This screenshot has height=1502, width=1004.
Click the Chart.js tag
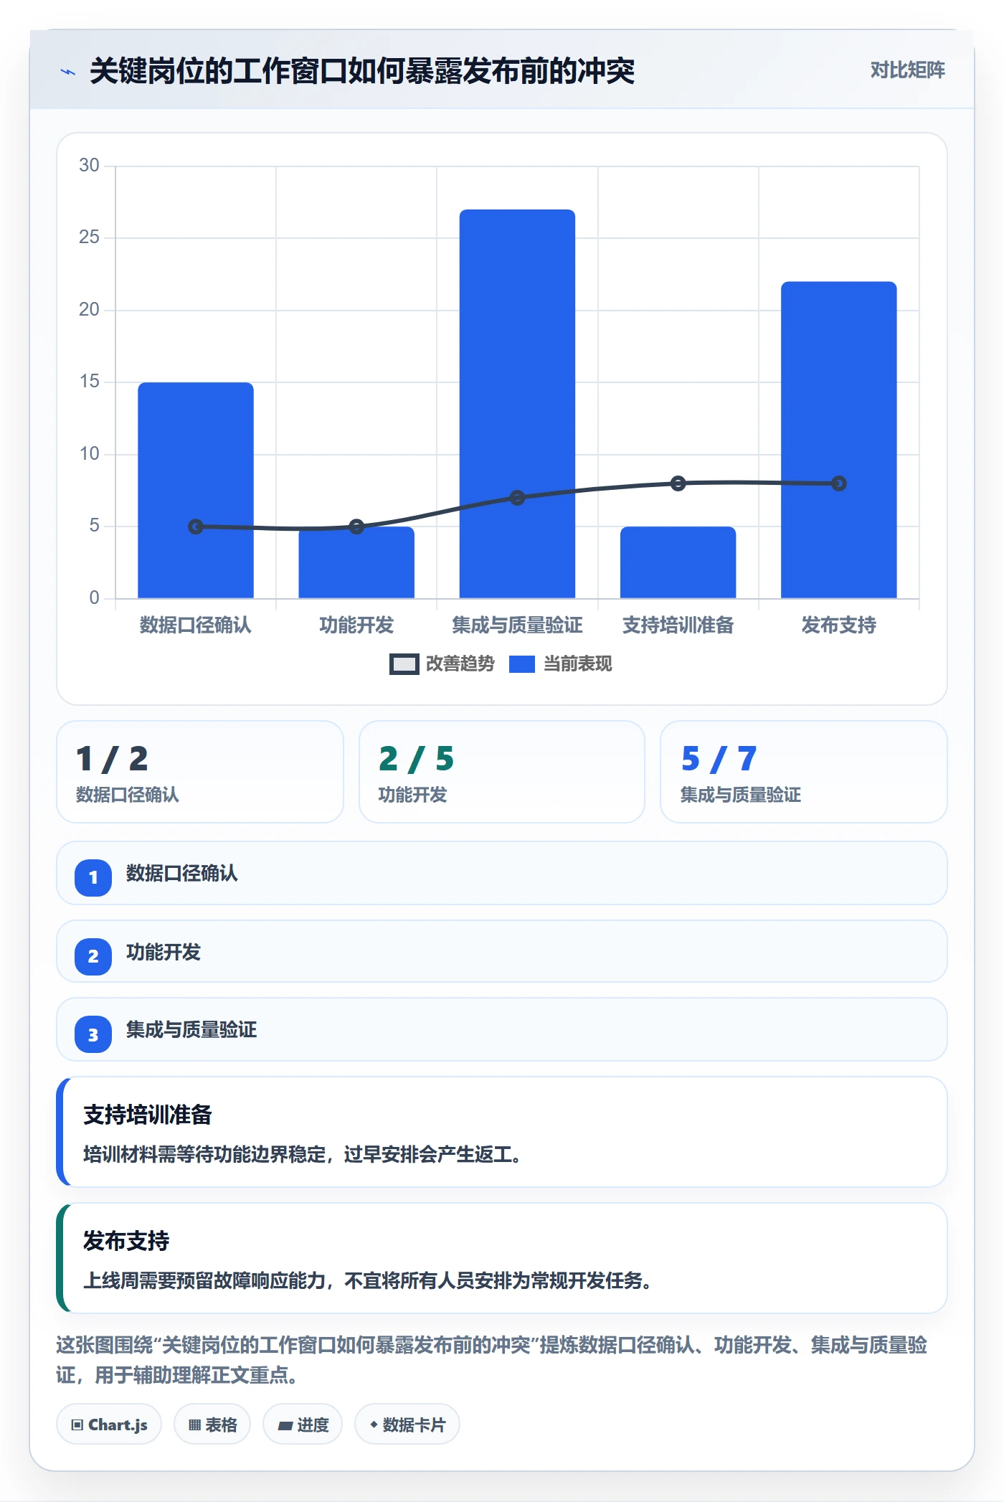click(x=109, y=1425)
